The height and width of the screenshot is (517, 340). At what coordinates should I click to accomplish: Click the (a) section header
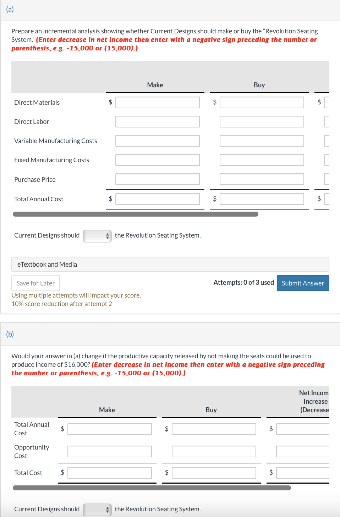[10, 9]
